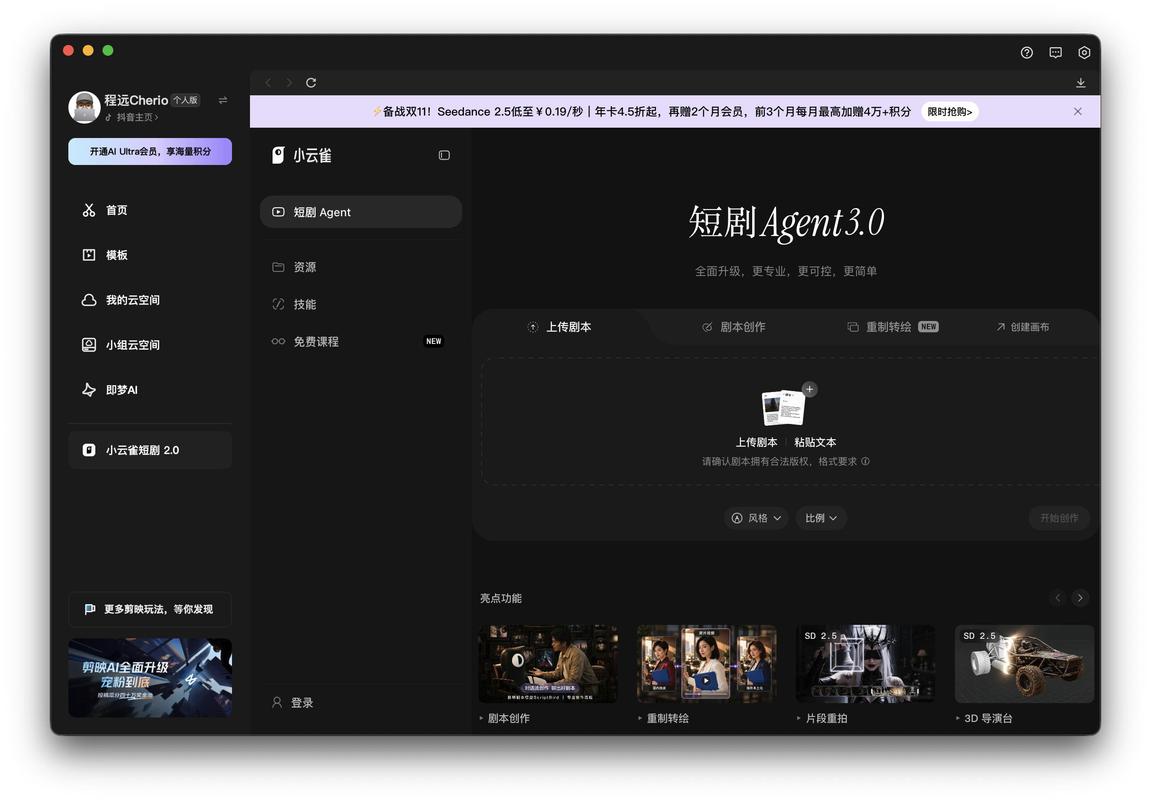The image size is (1151, 802).
Task: Open 免费课程 in the sidebar
Action: 361,341
